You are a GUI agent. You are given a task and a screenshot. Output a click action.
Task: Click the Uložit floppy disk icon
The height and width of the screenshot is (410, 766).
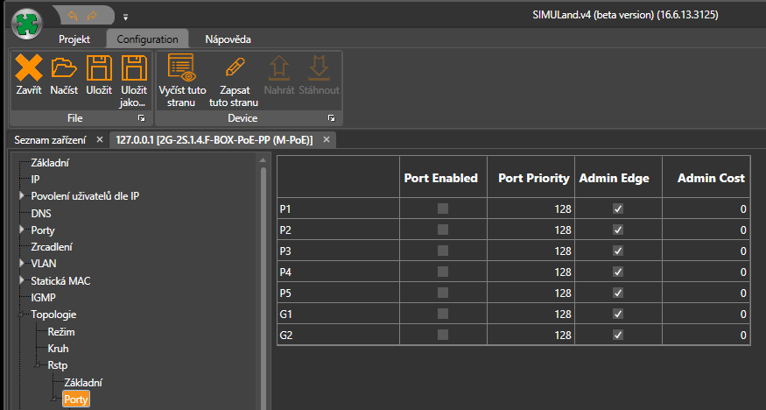[99, 68]
